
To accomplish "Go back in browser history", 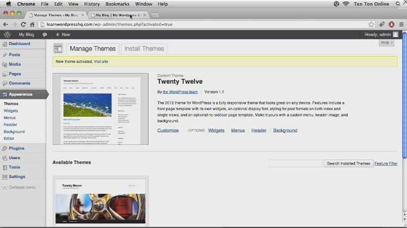I will coord(6,24).
